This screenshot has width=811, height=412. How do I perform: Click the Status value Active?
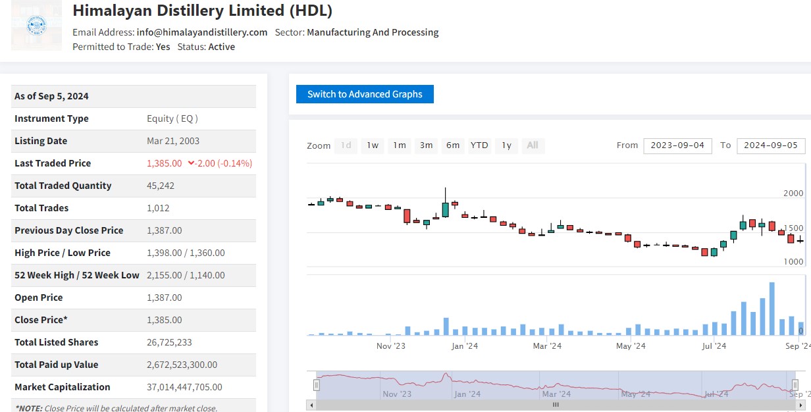222,47
